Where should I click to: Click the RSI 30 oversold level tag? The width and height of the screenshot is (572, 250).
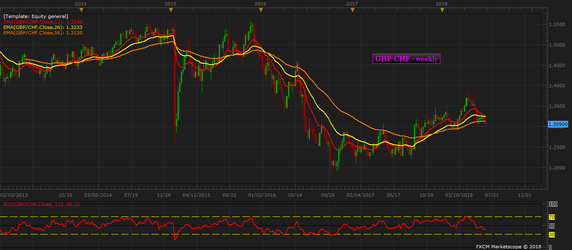coord(552,234)
